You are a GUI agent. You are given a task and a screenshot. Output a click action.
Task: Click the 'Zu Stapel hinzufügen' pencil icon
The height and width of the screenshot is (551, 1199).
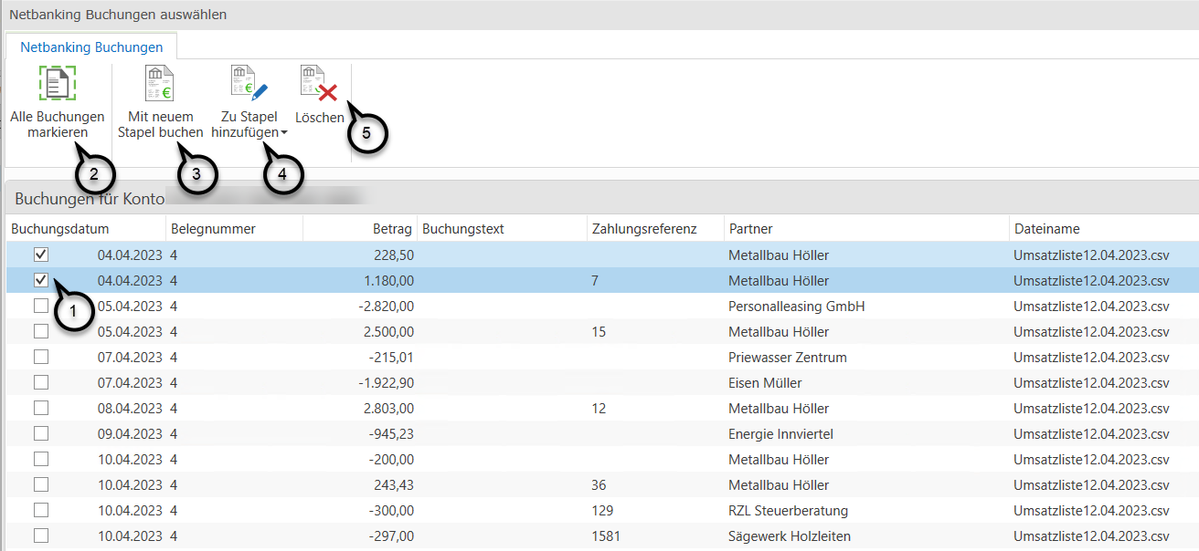(x=249, y=83)
